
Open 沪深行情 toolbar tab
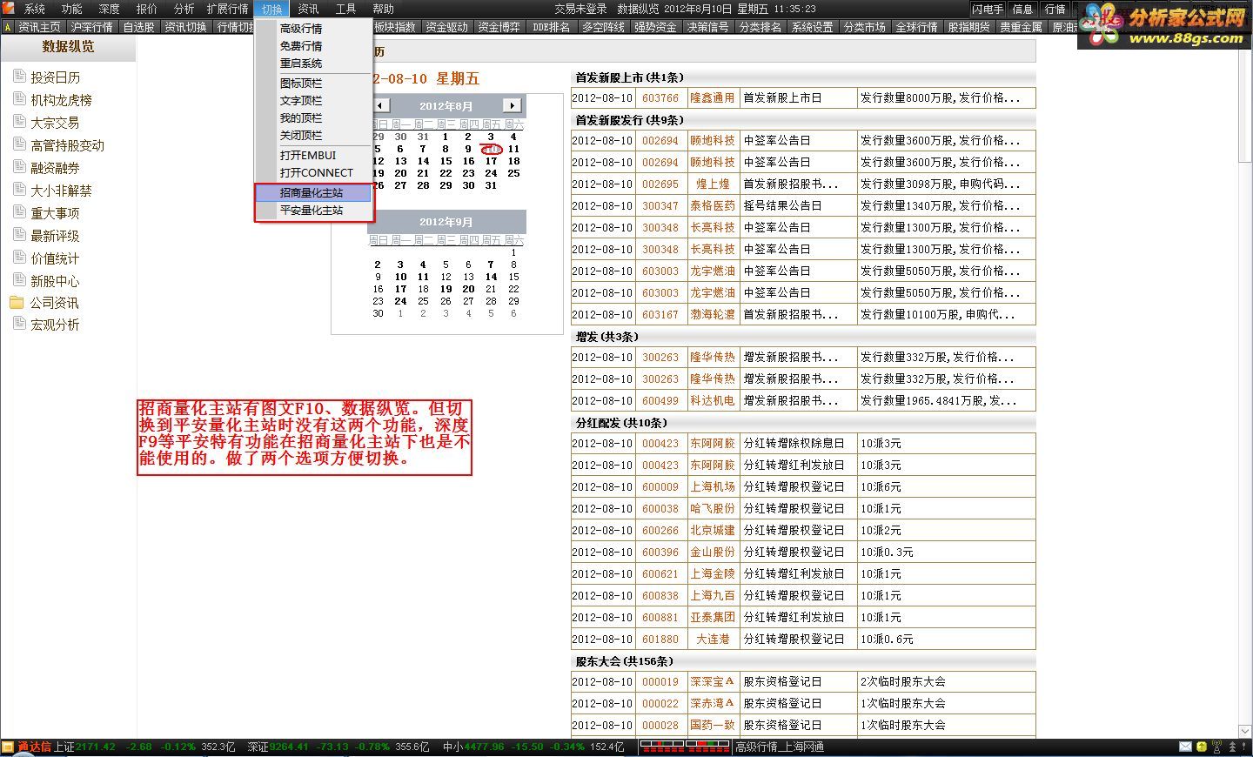coord(91,27)
